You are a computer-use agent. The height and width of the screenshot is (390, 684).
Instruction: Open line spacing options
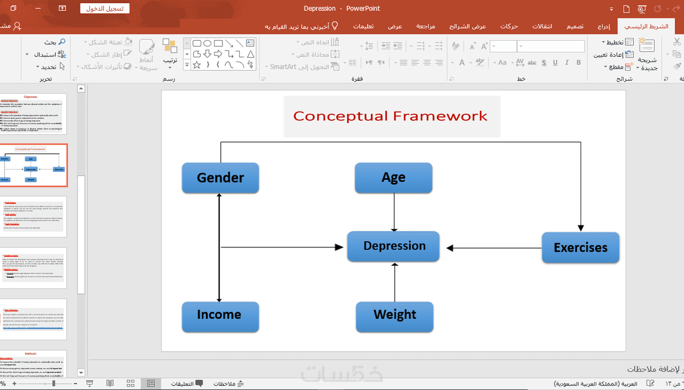tap(369, 46)
